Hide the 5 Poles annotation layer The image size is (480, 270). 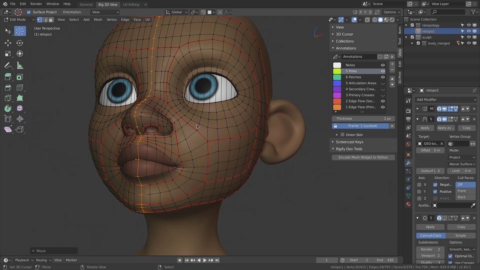click(x=383, y=71)
